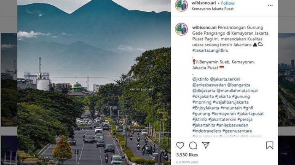Click the avatar beside the caption
295x165 pixels.
(x=181, y=29)
